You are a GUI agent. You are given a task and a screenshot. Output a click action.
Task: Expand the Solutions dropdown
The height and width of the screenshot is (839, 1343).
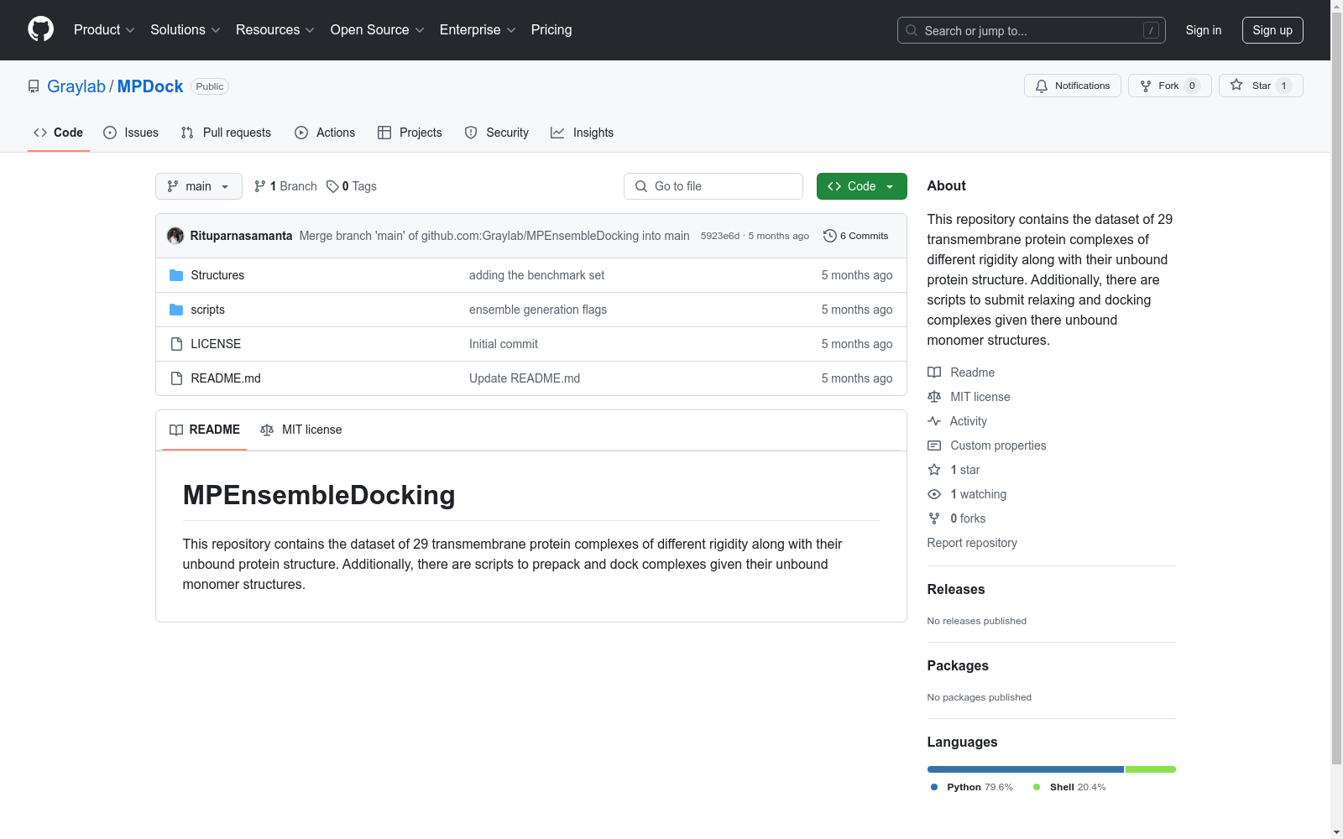[186, 29]
